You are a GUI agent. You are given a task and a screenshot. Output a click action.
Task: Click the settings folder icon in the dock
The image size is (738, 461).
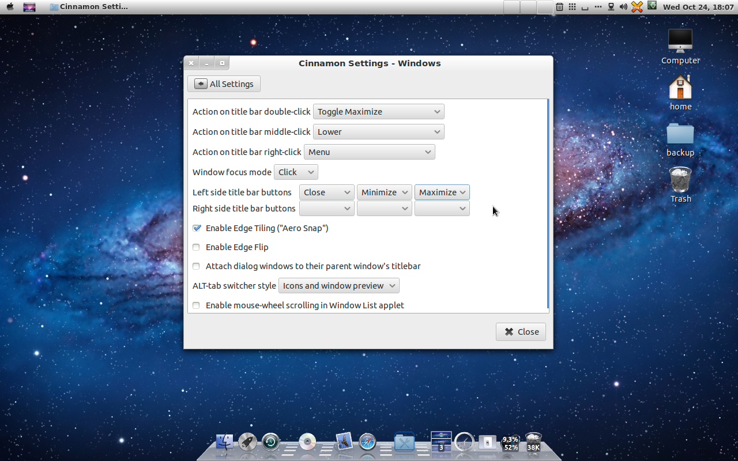coord(404,442)
